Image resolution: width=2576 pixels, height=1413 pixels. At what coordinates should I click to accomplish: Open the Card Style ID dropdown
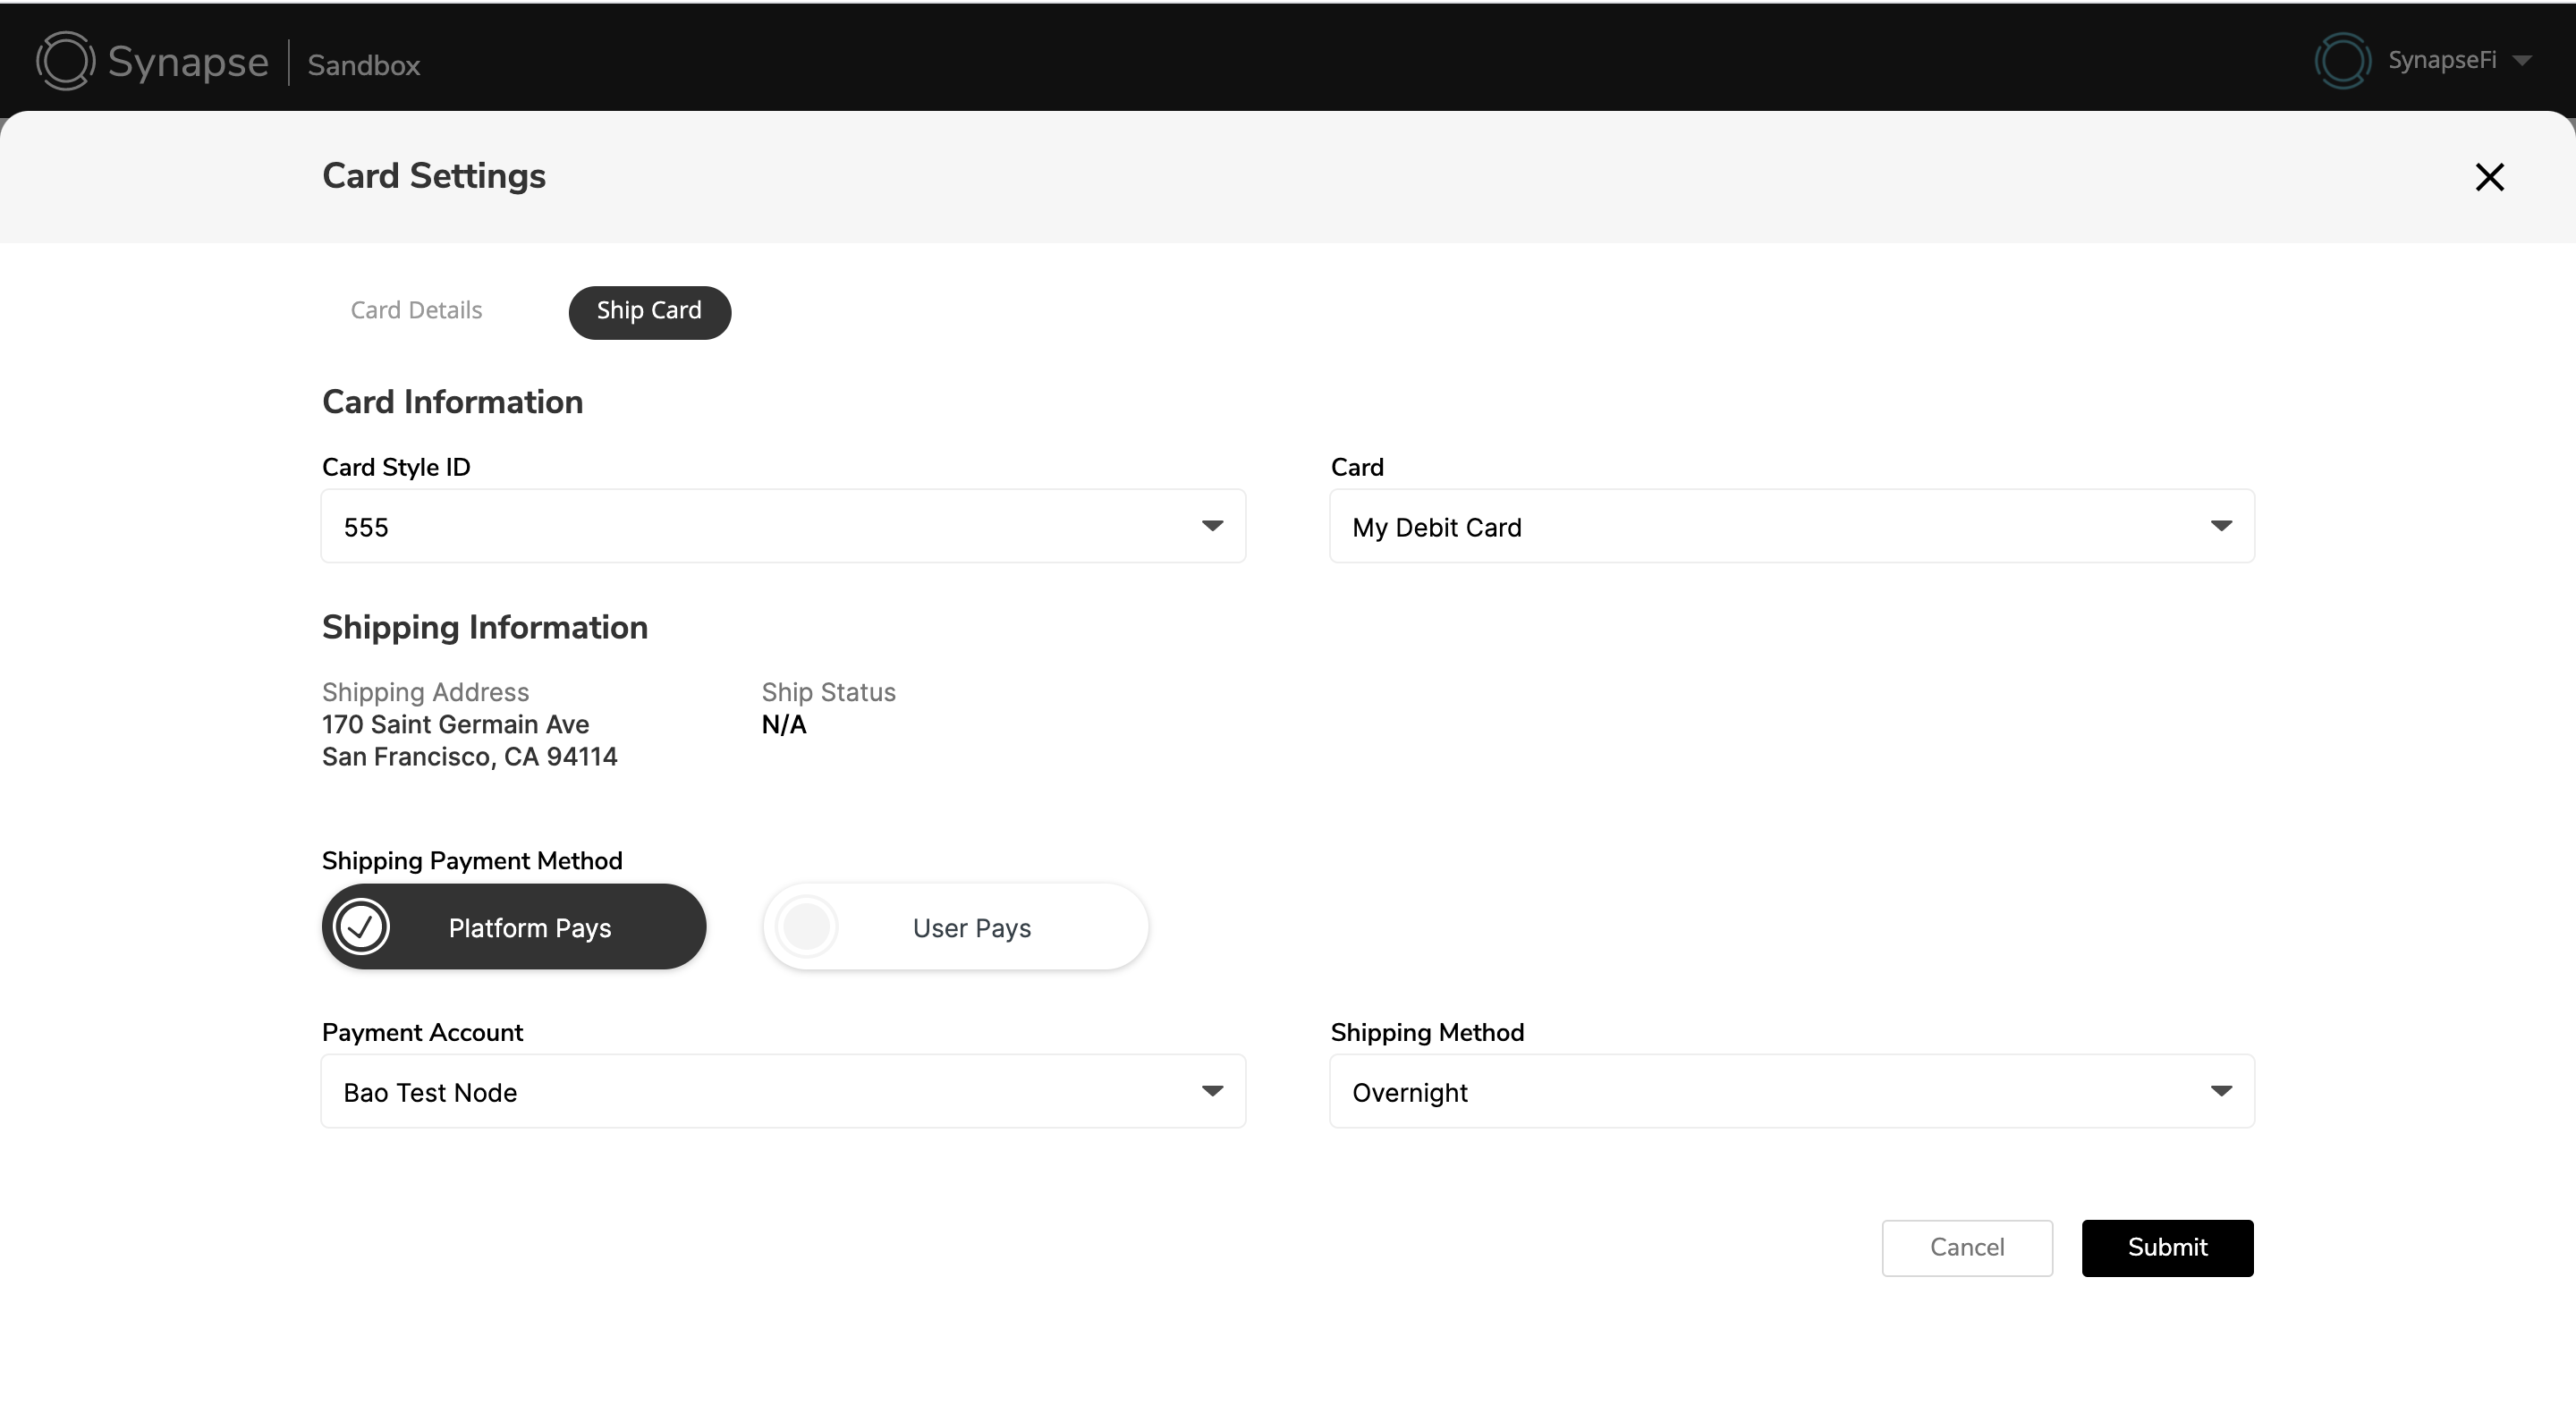783,526
